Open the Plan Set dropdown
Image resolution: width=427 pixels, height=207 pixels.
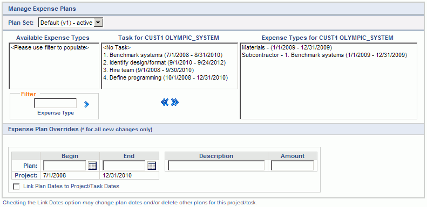click(x=71, y=23)
